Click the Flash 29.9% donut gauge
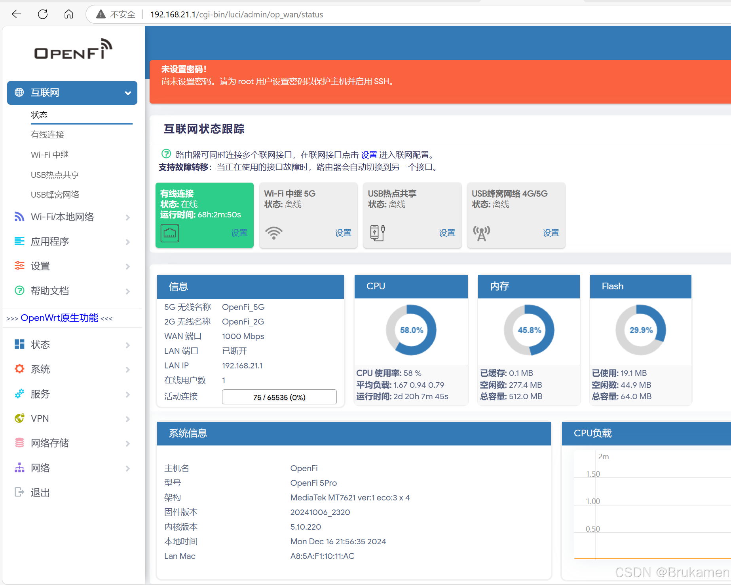The width and height of the screenshot is (731, 585). click(x=641, y=330)
